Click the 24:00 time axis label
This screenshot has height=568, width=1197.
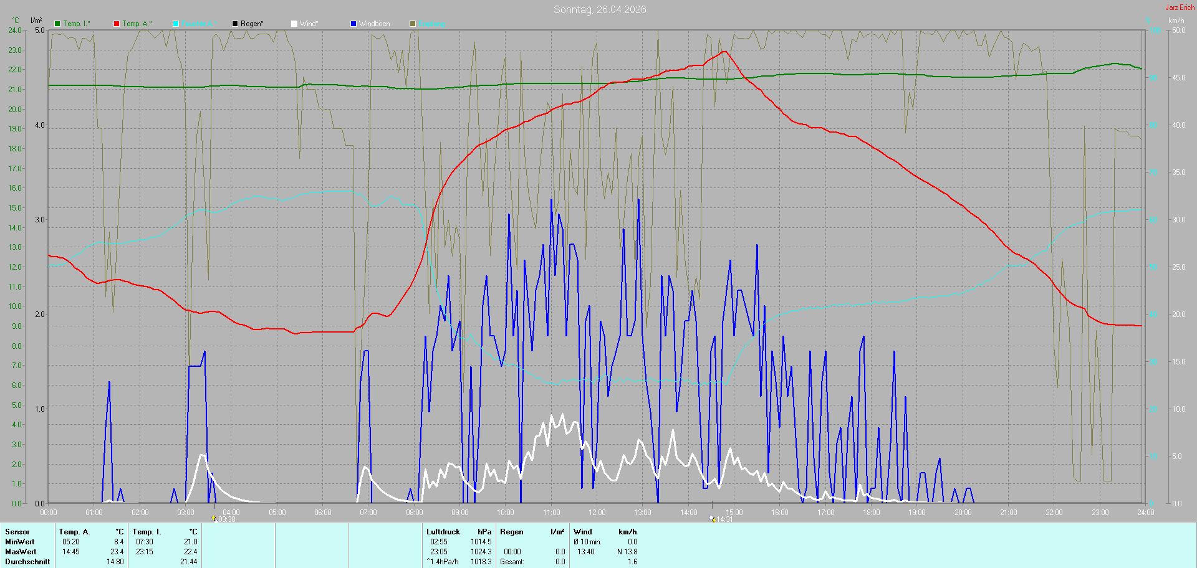pos(1146,513)
